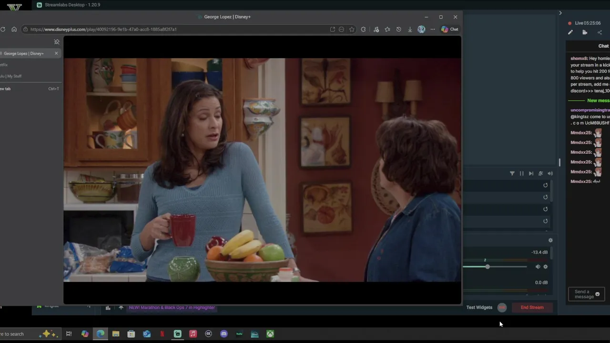The image size is (610, 343).
Task: Pin the vertical tabs pane
Action: click(57, 42)
